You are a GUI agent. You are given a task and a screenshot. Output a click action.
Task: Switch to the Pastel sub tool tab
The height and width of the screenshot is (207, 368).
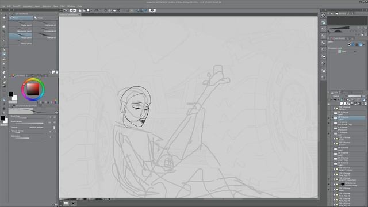pyautogui.click(x=45, y=18)
